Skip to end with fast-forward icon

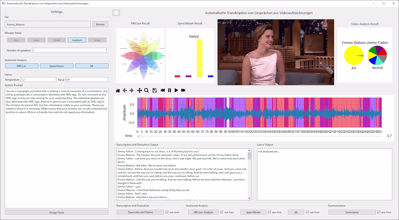(183, 90)
